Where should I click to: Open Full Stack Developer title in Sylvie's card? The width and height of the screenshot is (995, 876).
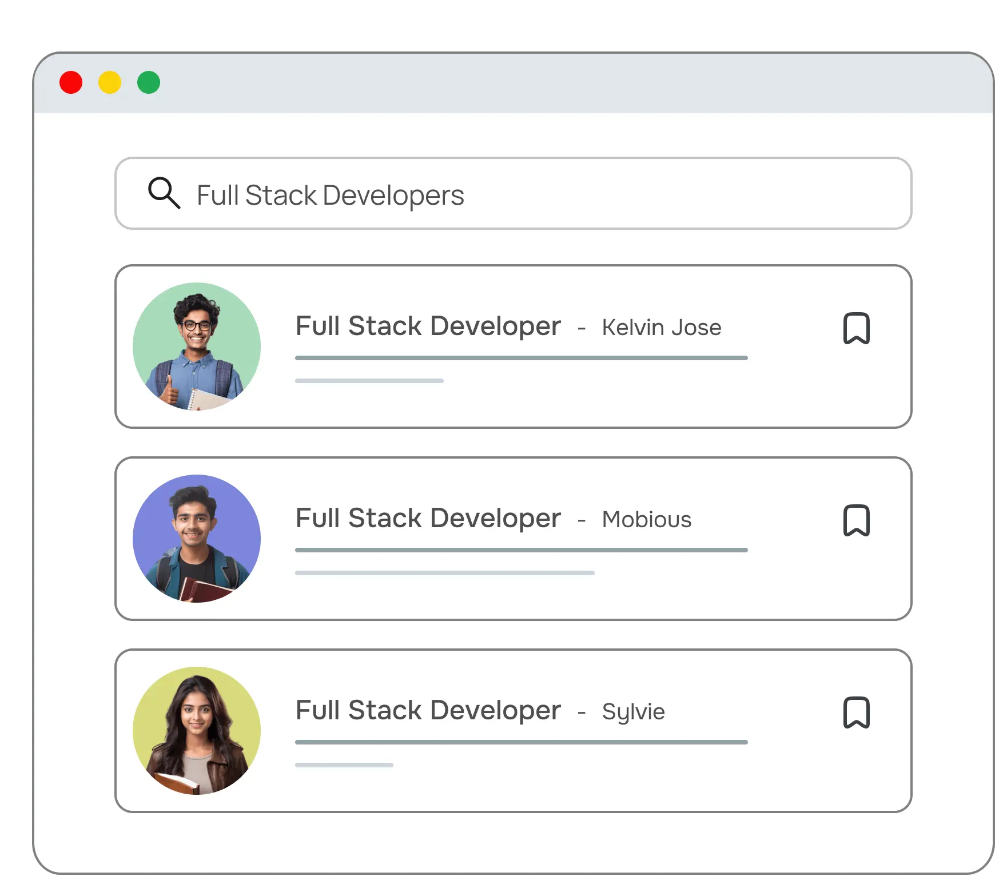[x=428, y=711]
